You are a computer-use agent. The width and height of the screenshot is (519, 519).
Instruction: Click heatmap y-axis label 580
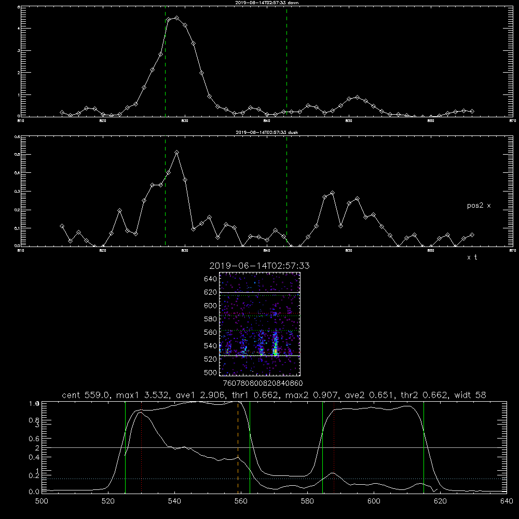(x=211, y=319)
